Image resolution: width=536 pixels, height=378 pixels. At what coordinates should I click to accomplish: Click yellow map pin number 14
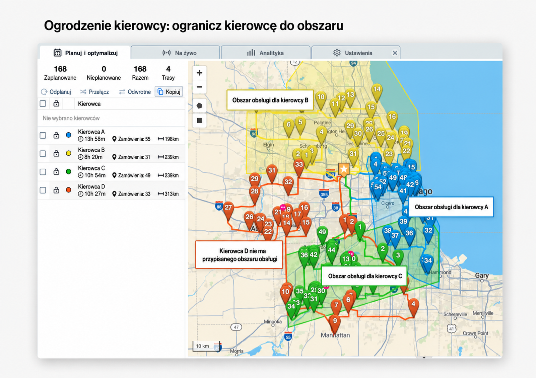377,92
